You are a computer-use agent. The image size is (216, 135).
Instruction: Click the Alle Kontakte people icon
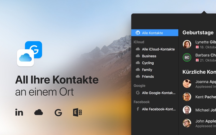coord(138,33)
